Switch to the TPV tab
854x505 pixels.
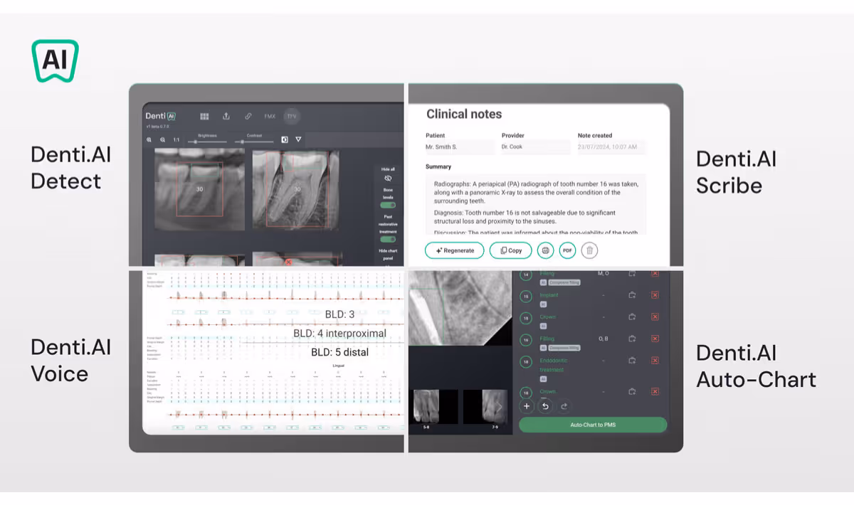pyautogui.click(x=292, y=116)
